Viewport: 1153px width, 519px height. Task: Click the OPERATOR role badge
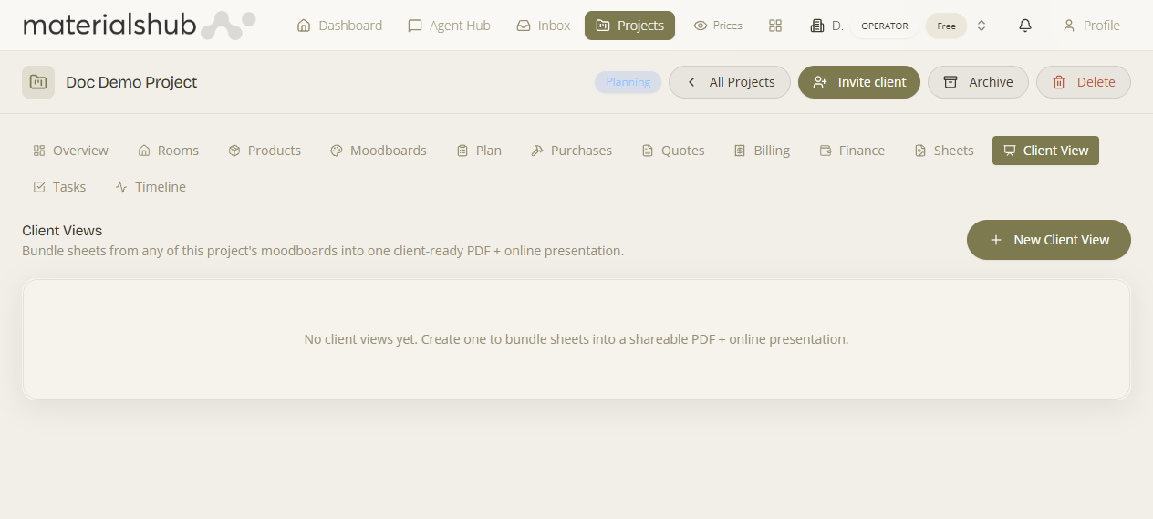coord(885,26)
